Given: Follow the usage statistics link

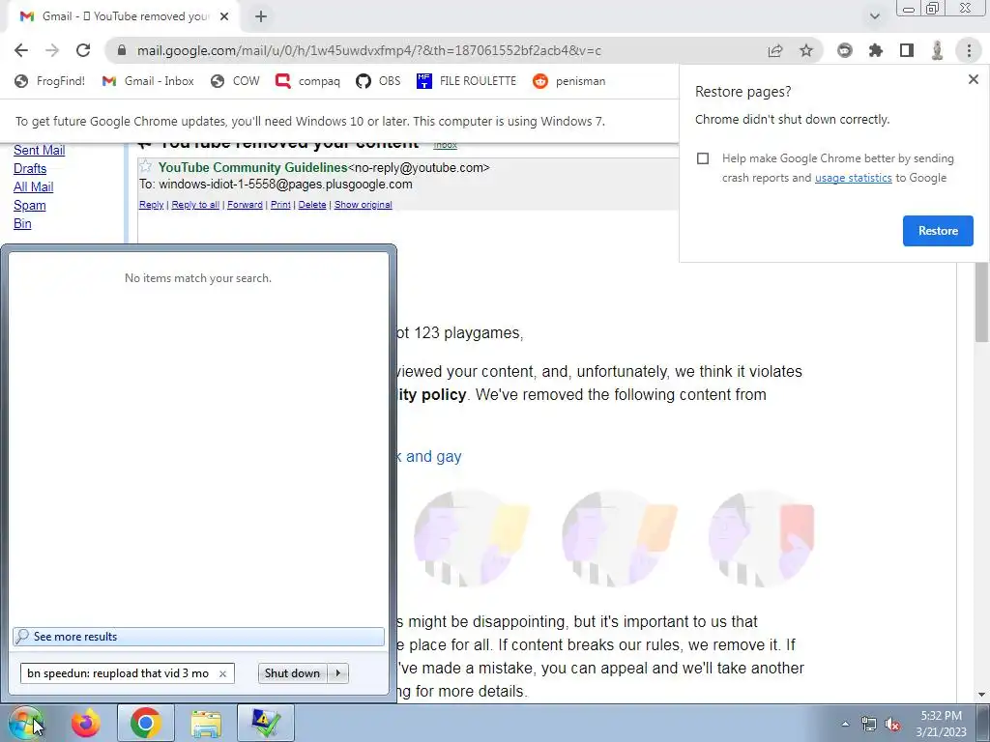Looking at the screenshot, I should click(x=853, y=178).
